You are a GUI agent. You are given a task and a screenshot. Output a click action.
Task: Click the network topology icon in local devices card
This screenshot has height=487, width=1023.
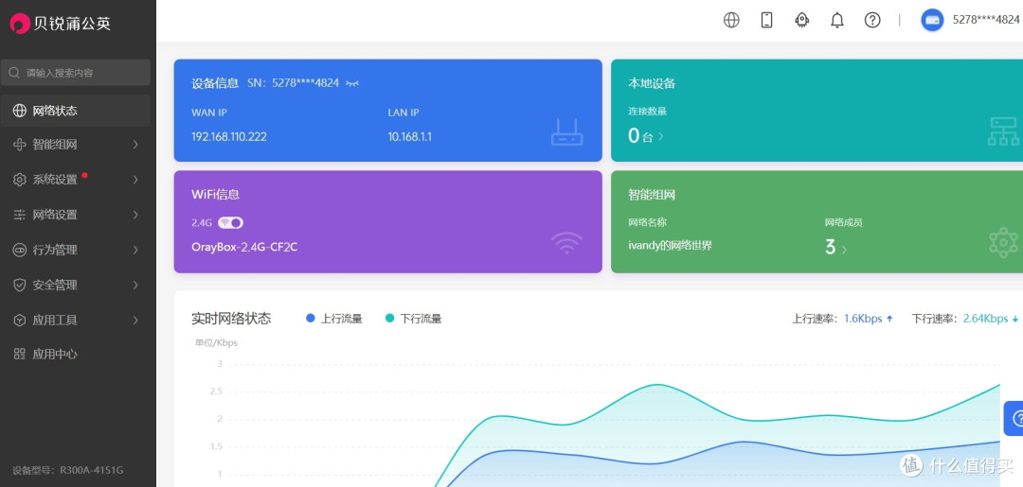[x=1003, y=132]
